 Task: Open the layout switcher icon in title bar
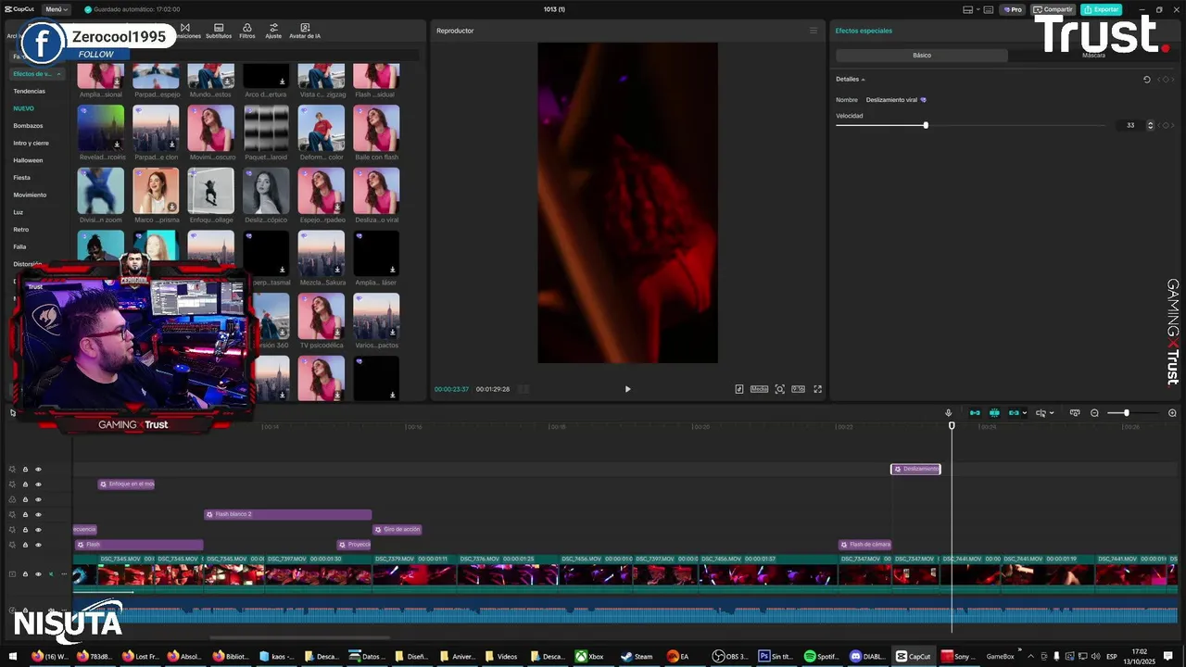tap(968, 9)
